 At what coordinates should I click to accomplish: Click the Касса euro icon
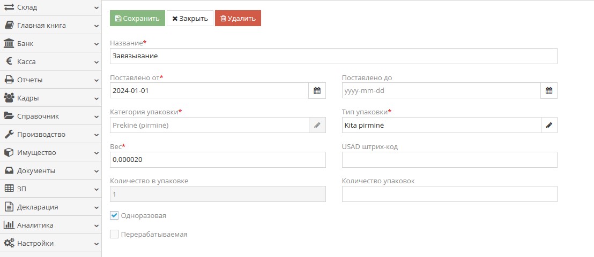click(9, 61)
